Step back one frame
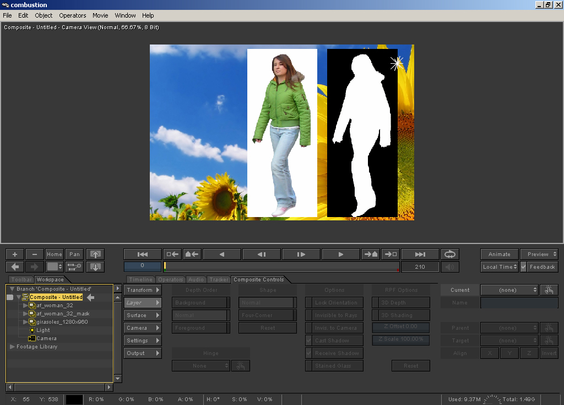Viewport: 564px width, 405px height. coord(262,254)
